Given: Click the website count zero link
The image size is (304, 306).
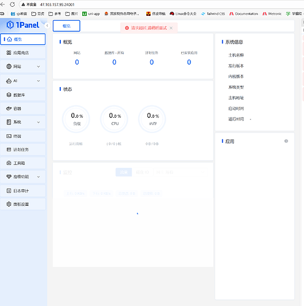Looking at the screenshot, I should (x=77, y=62).
